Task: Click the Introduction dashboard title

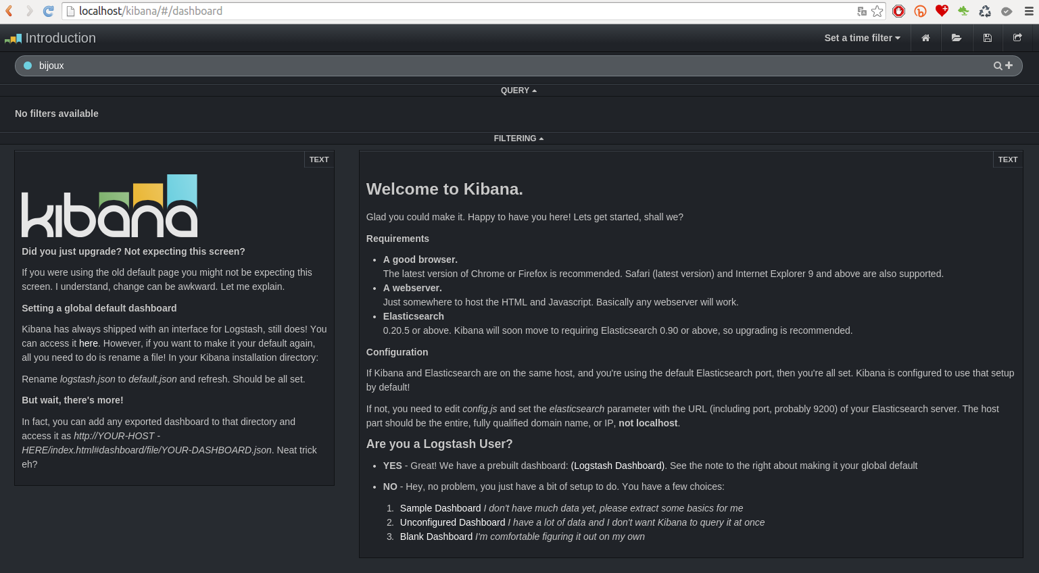Action: click(x=61, y=38)
